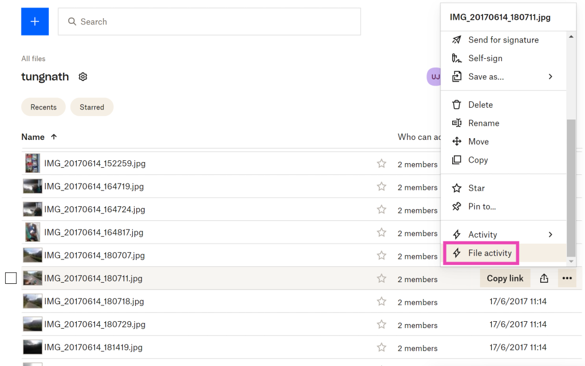Filter by the Recents chip

pos(44,107)
